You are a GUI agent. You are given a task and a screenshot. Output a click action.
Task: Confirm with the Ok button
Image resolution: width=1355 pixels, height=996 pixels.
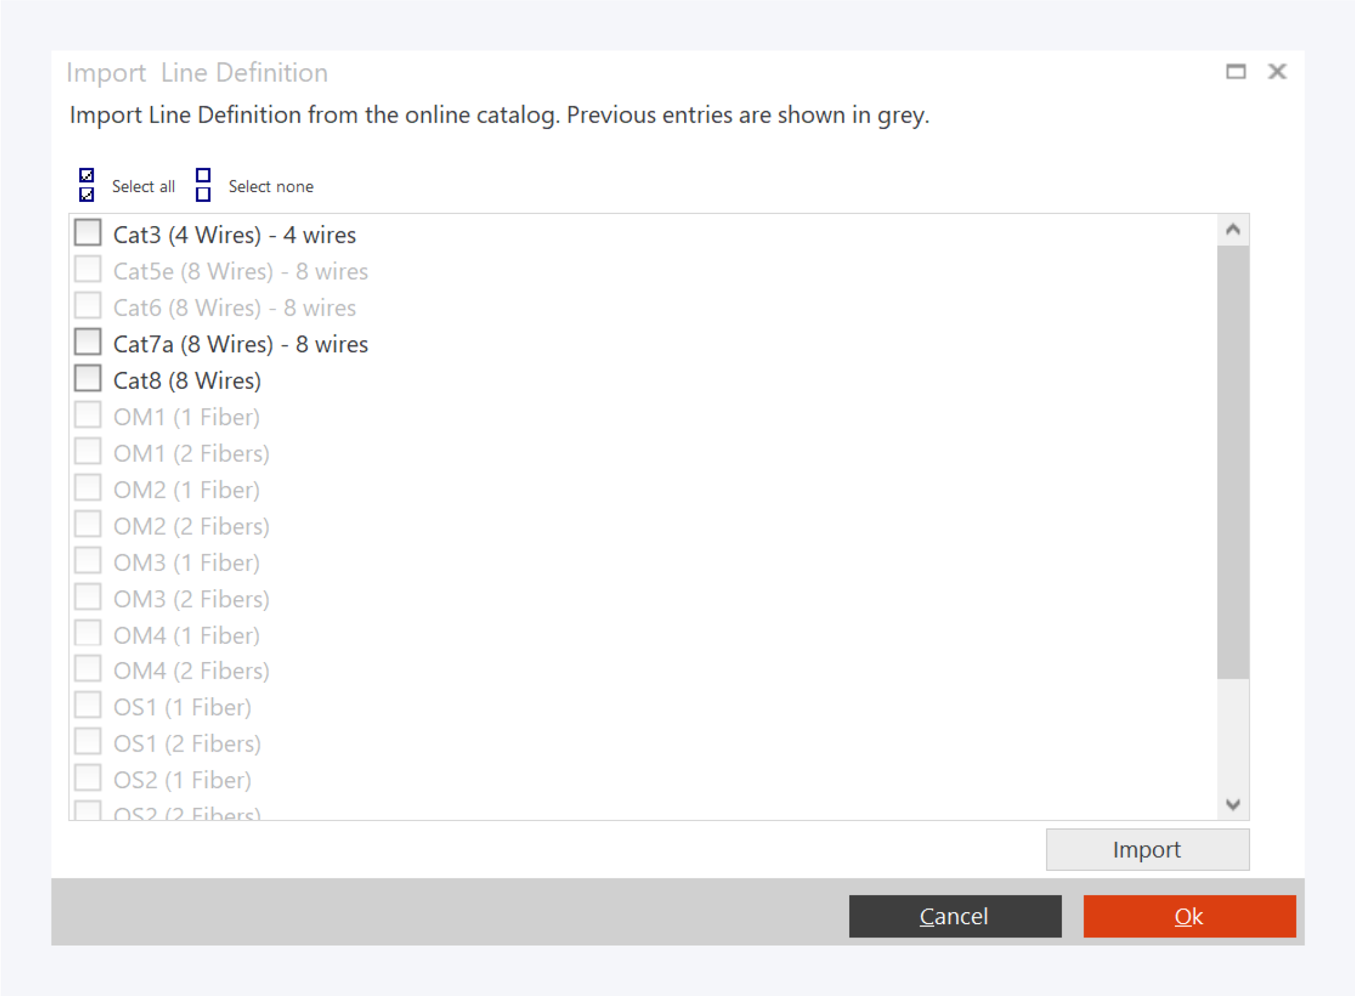point(1189,916)
